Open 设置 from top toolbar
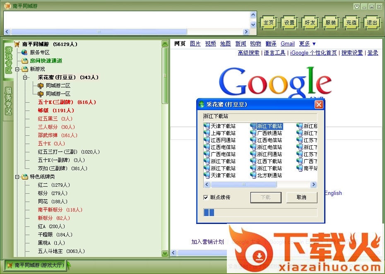This screenshot has width=385, height=274. pyautogui.click(x=289, y=23)
